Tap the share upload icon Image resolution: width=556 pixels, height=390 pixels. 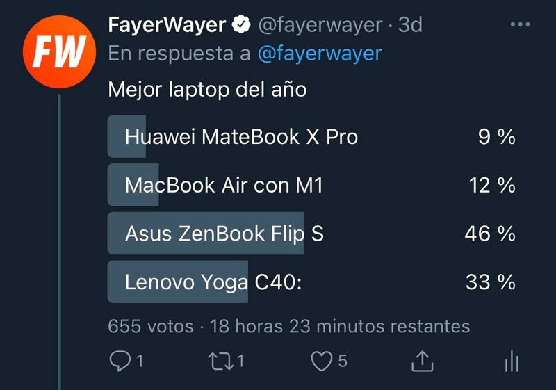422,361
